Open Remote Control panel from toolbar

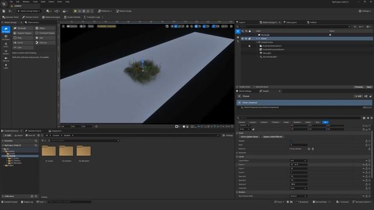[x=30, y=17]
